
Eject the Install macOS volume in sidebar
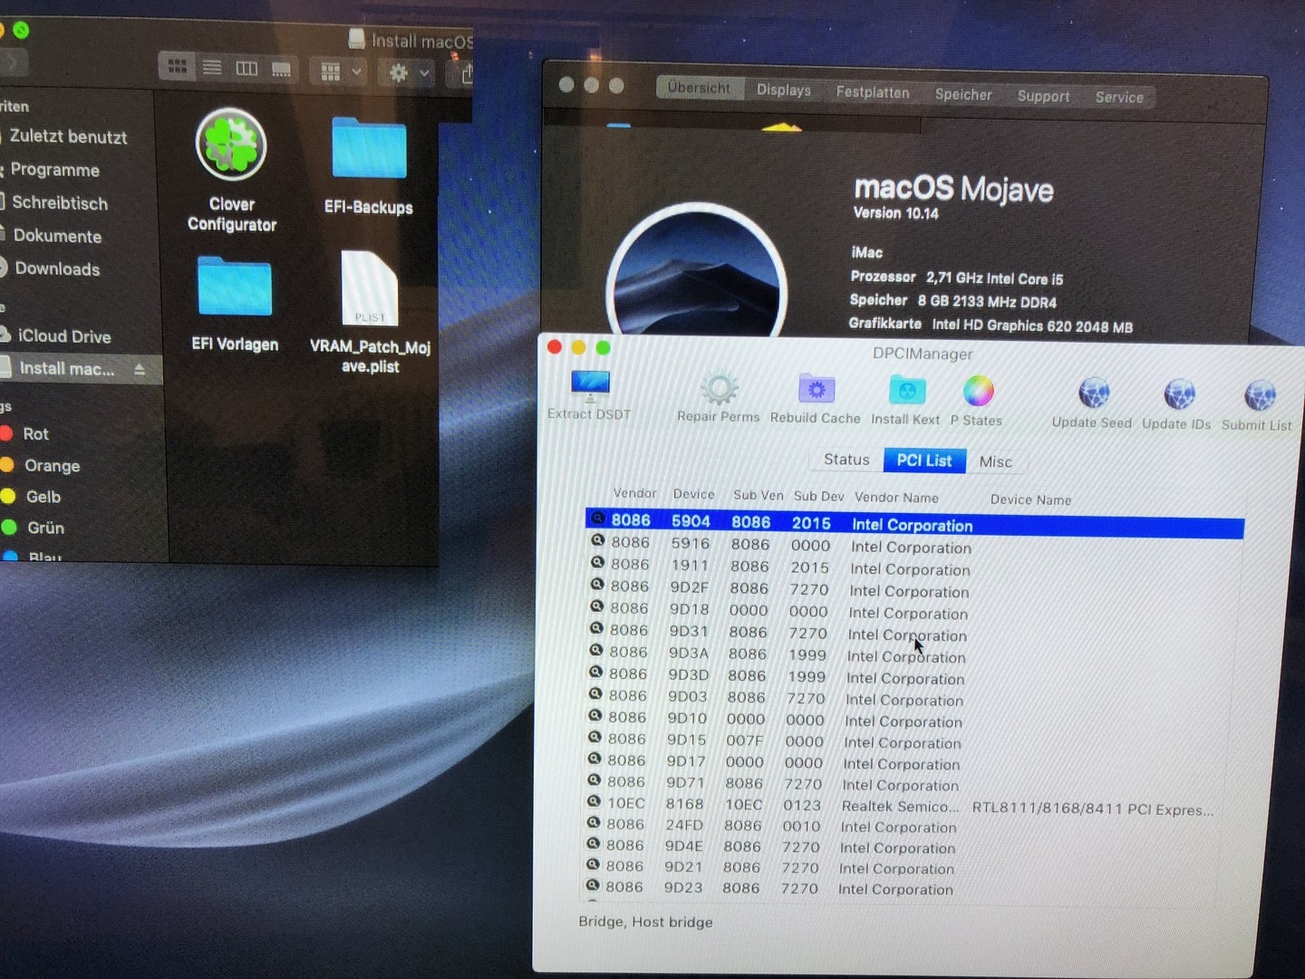140,369
